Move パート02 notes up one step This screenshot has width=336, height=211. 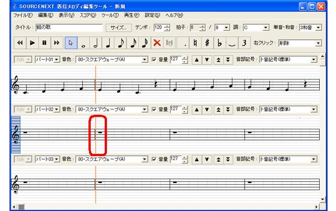click(x=197, y=110)
